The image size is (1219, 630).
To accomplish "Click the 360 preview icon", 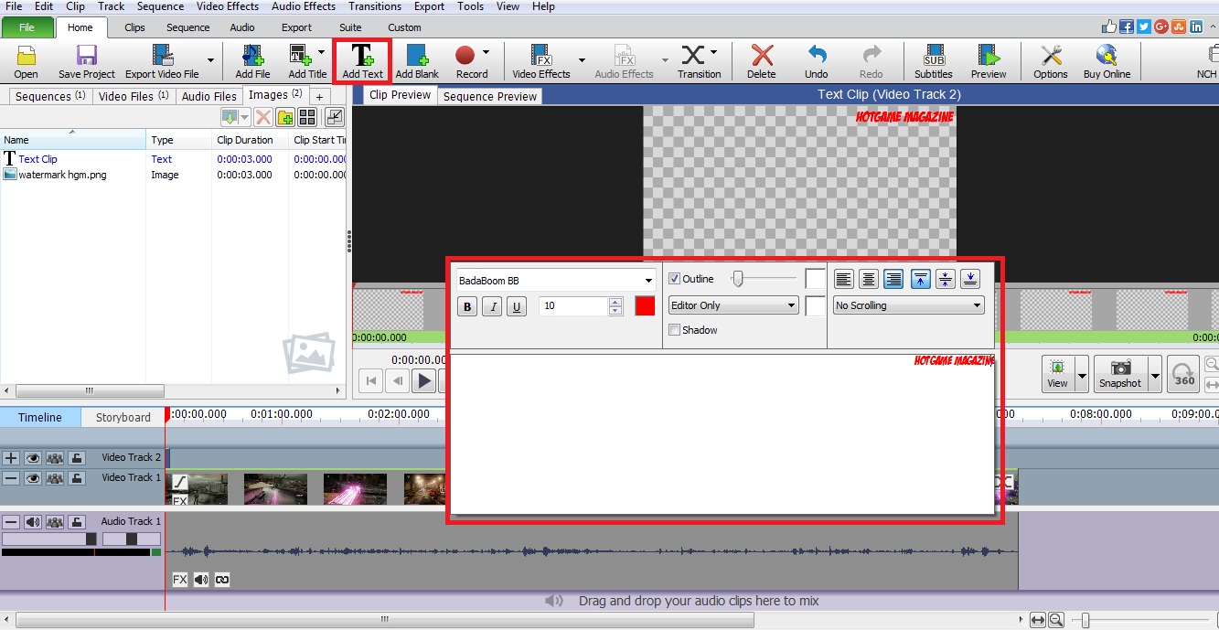I will 1182,373.
